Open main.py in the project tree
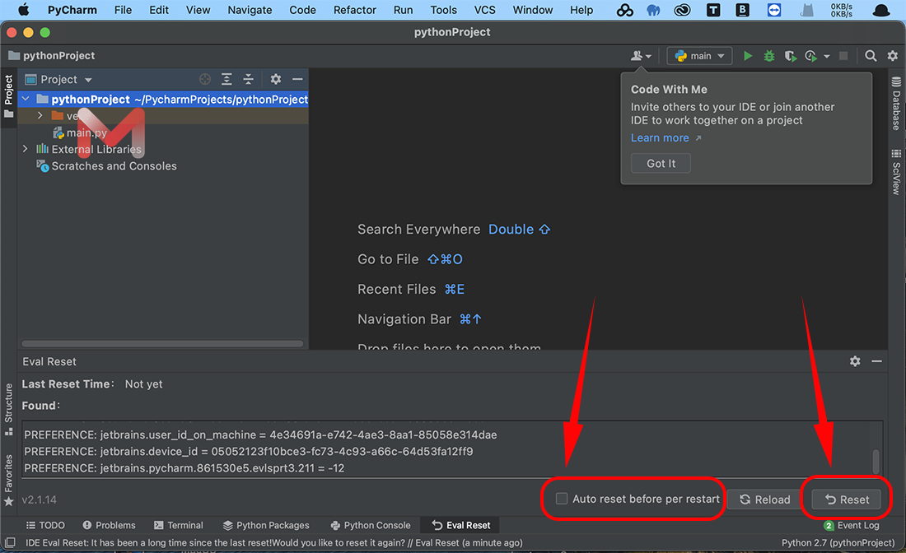 coord(86,132)
